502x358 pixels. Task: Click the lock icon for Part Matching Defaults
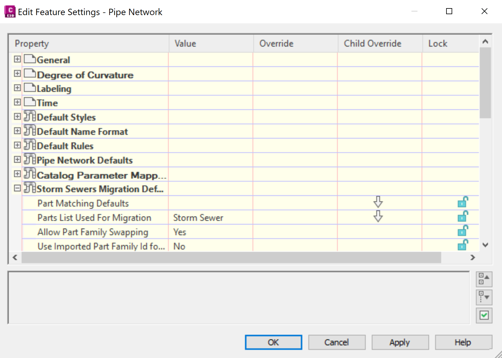(462, 202)
